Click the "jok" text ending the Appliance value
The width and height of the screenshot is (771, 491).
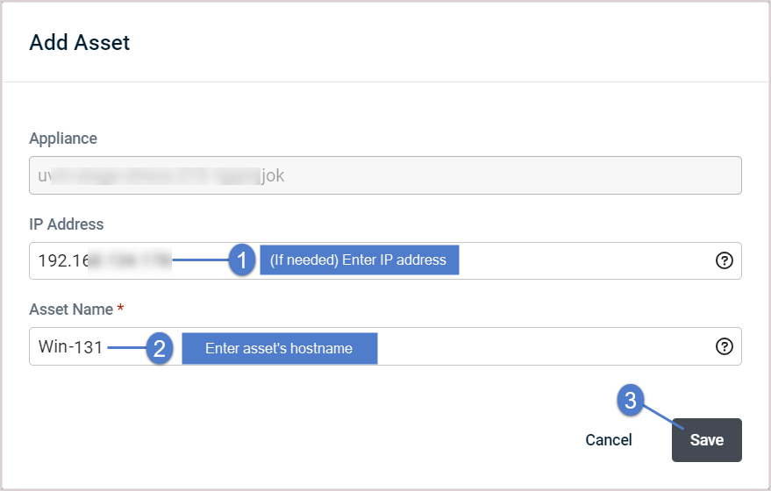click(273, 176)
